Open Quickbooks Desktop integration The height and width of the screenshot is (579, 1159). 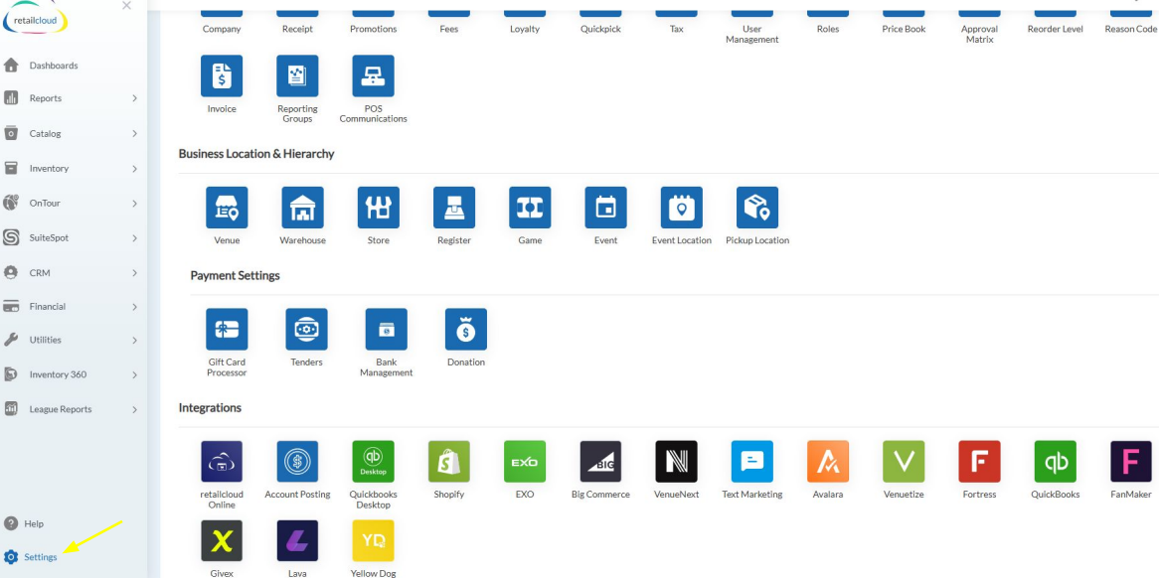click(x=374, y=462)
